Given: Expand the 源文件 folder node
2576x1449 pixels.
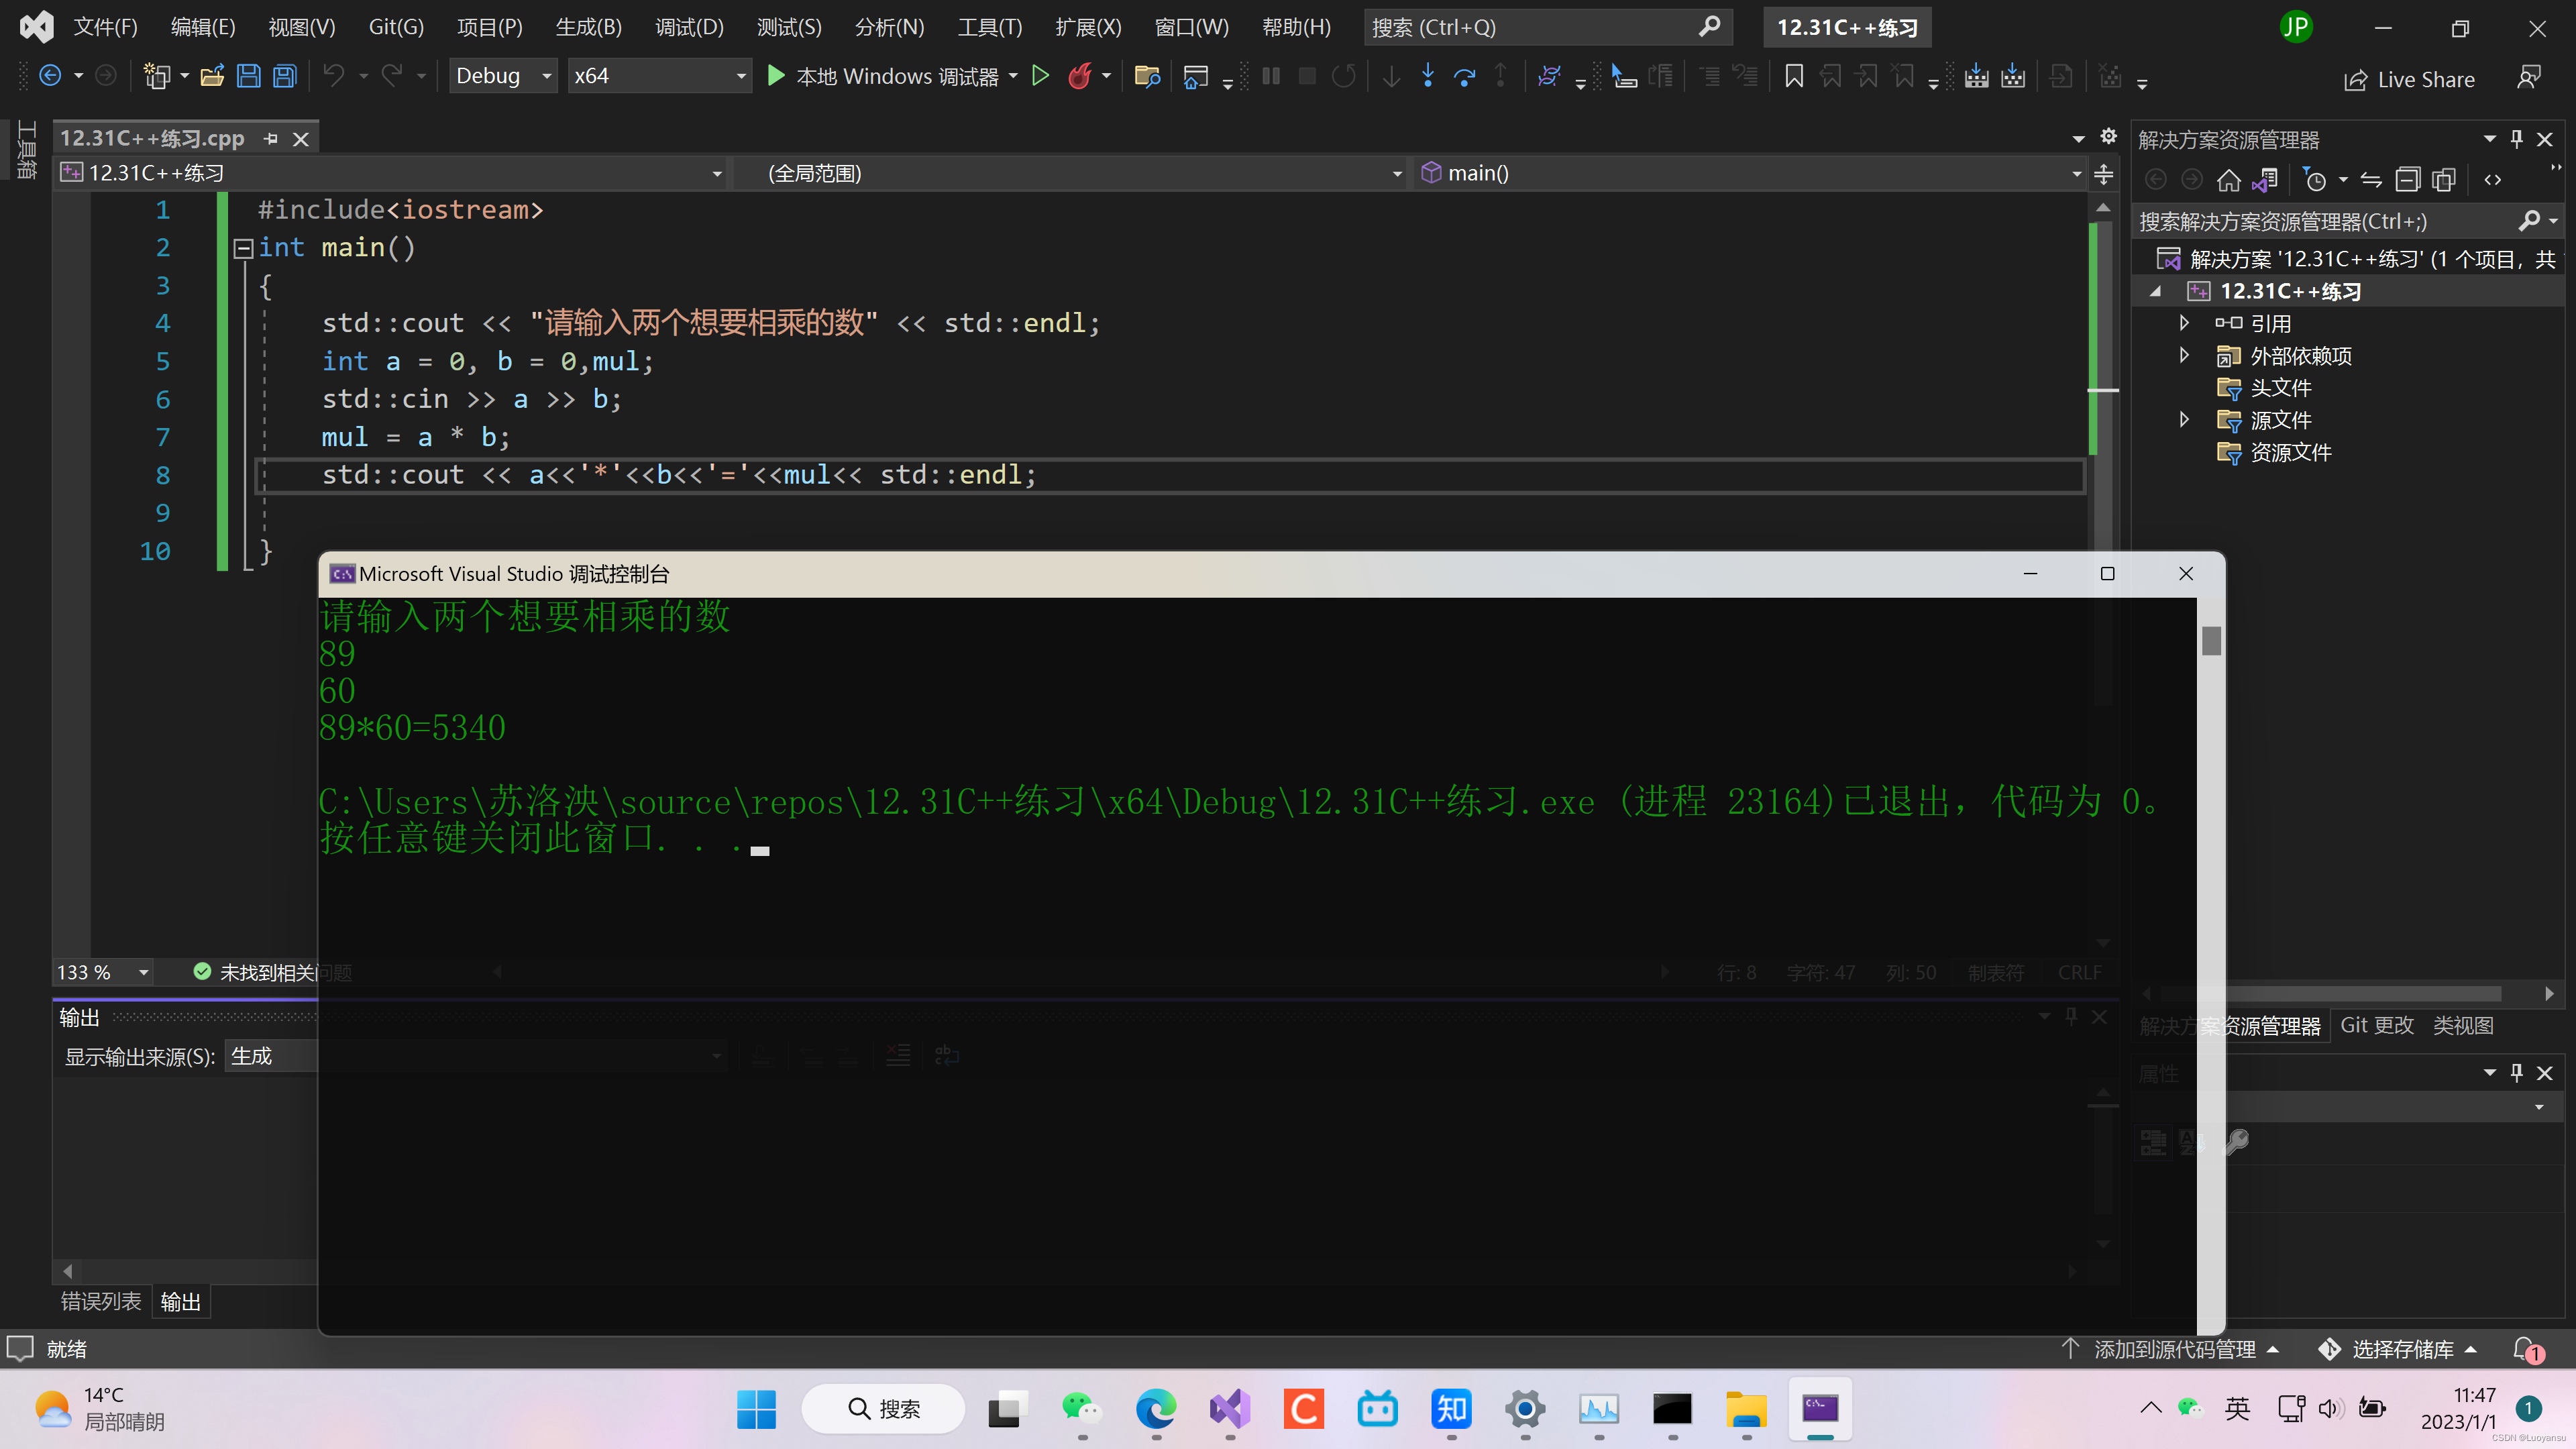Looking at the screenshot, I should pyautogui.click(x=2184, y=420).
